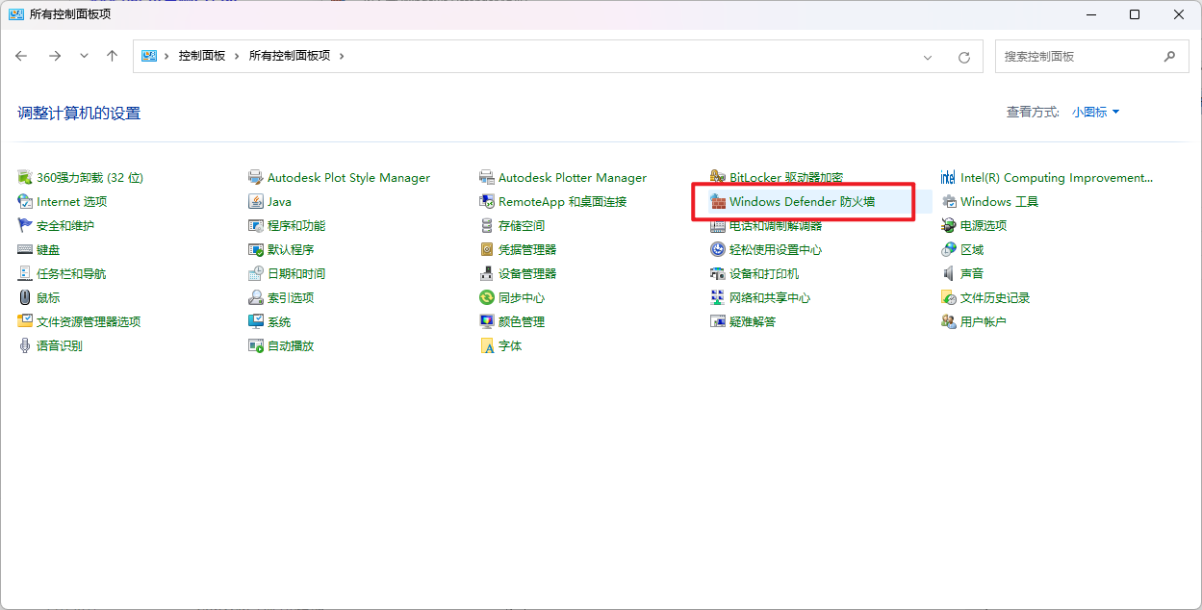
Task: Open the 字体 fonts icon
Action: tap(487, 345)
